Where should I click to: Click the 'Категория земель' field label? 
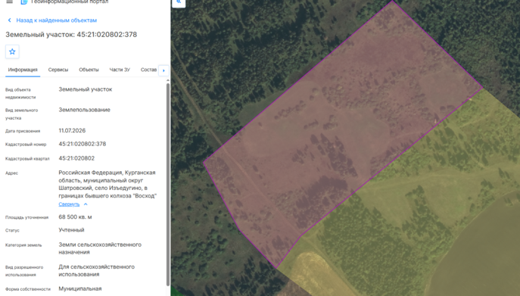coord(23,245)
